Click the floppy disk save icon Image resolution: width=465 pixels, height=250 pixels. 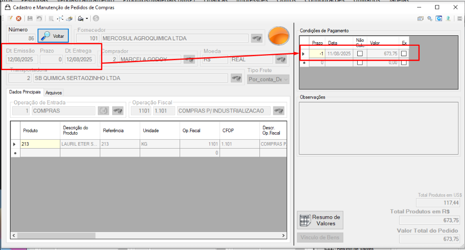30,18
